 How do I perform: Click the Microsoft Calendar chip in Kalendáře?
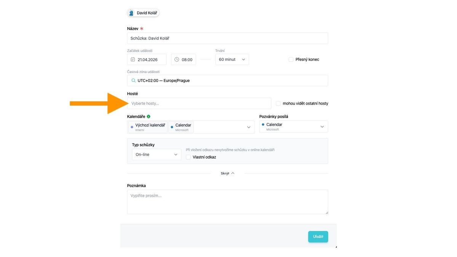pos(181,127)
